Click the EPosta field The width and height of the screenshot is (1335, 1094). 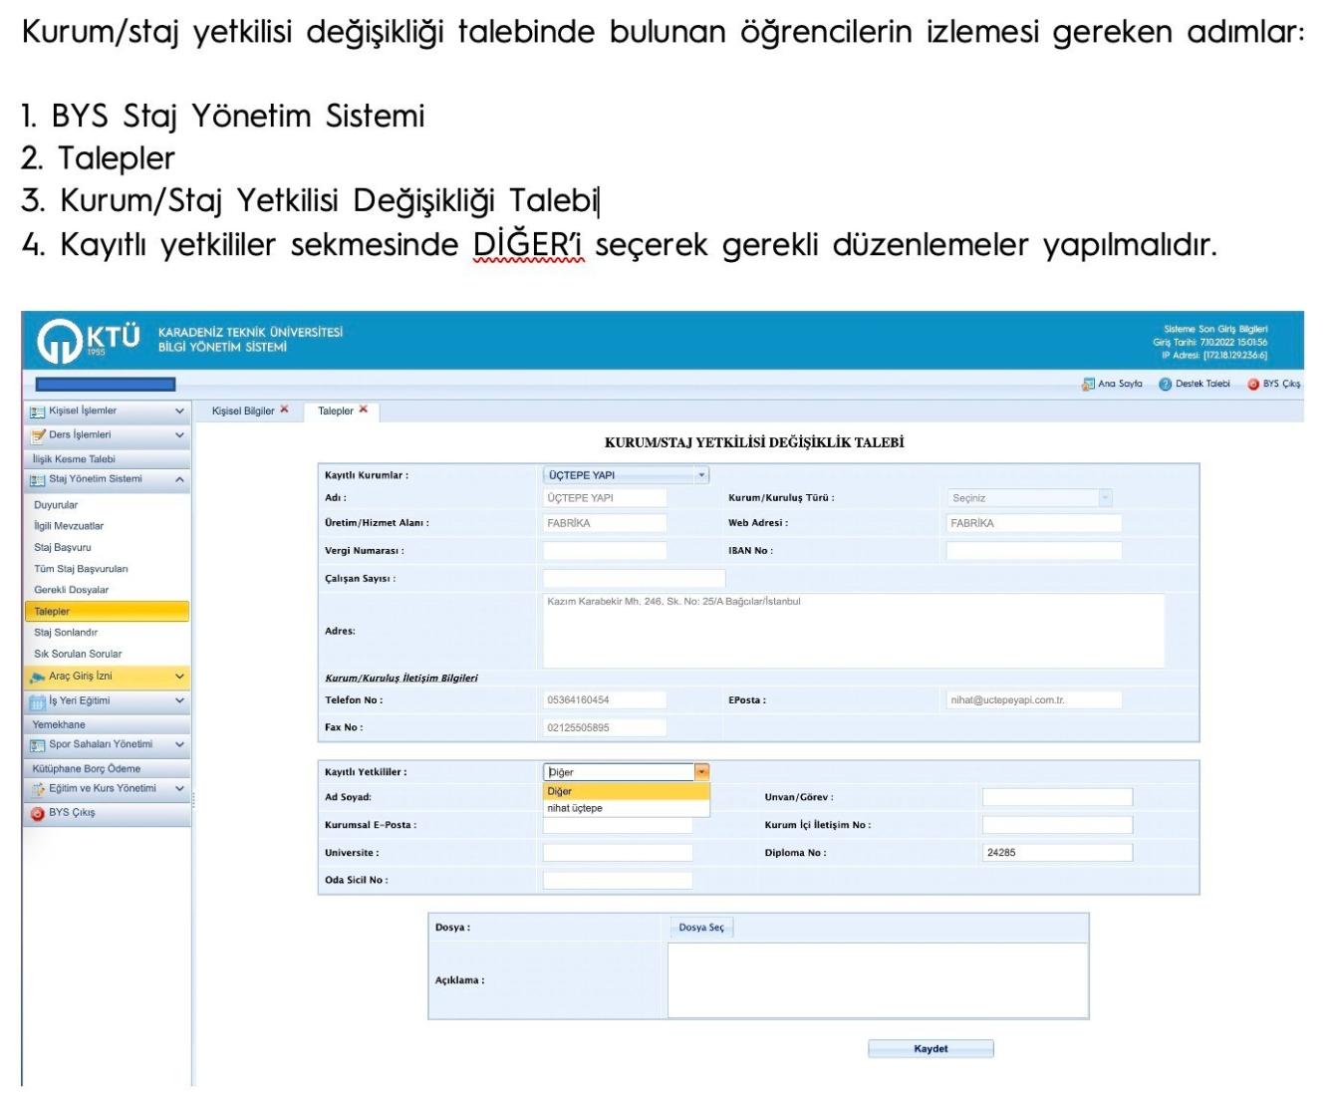(1034, 700)
